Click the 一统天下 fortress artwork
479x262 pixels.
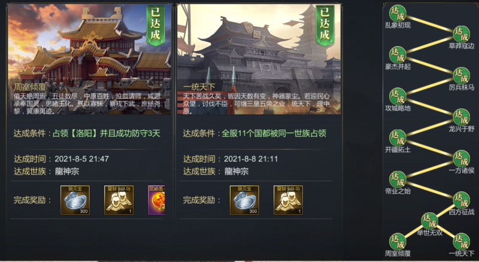(259, 59)
